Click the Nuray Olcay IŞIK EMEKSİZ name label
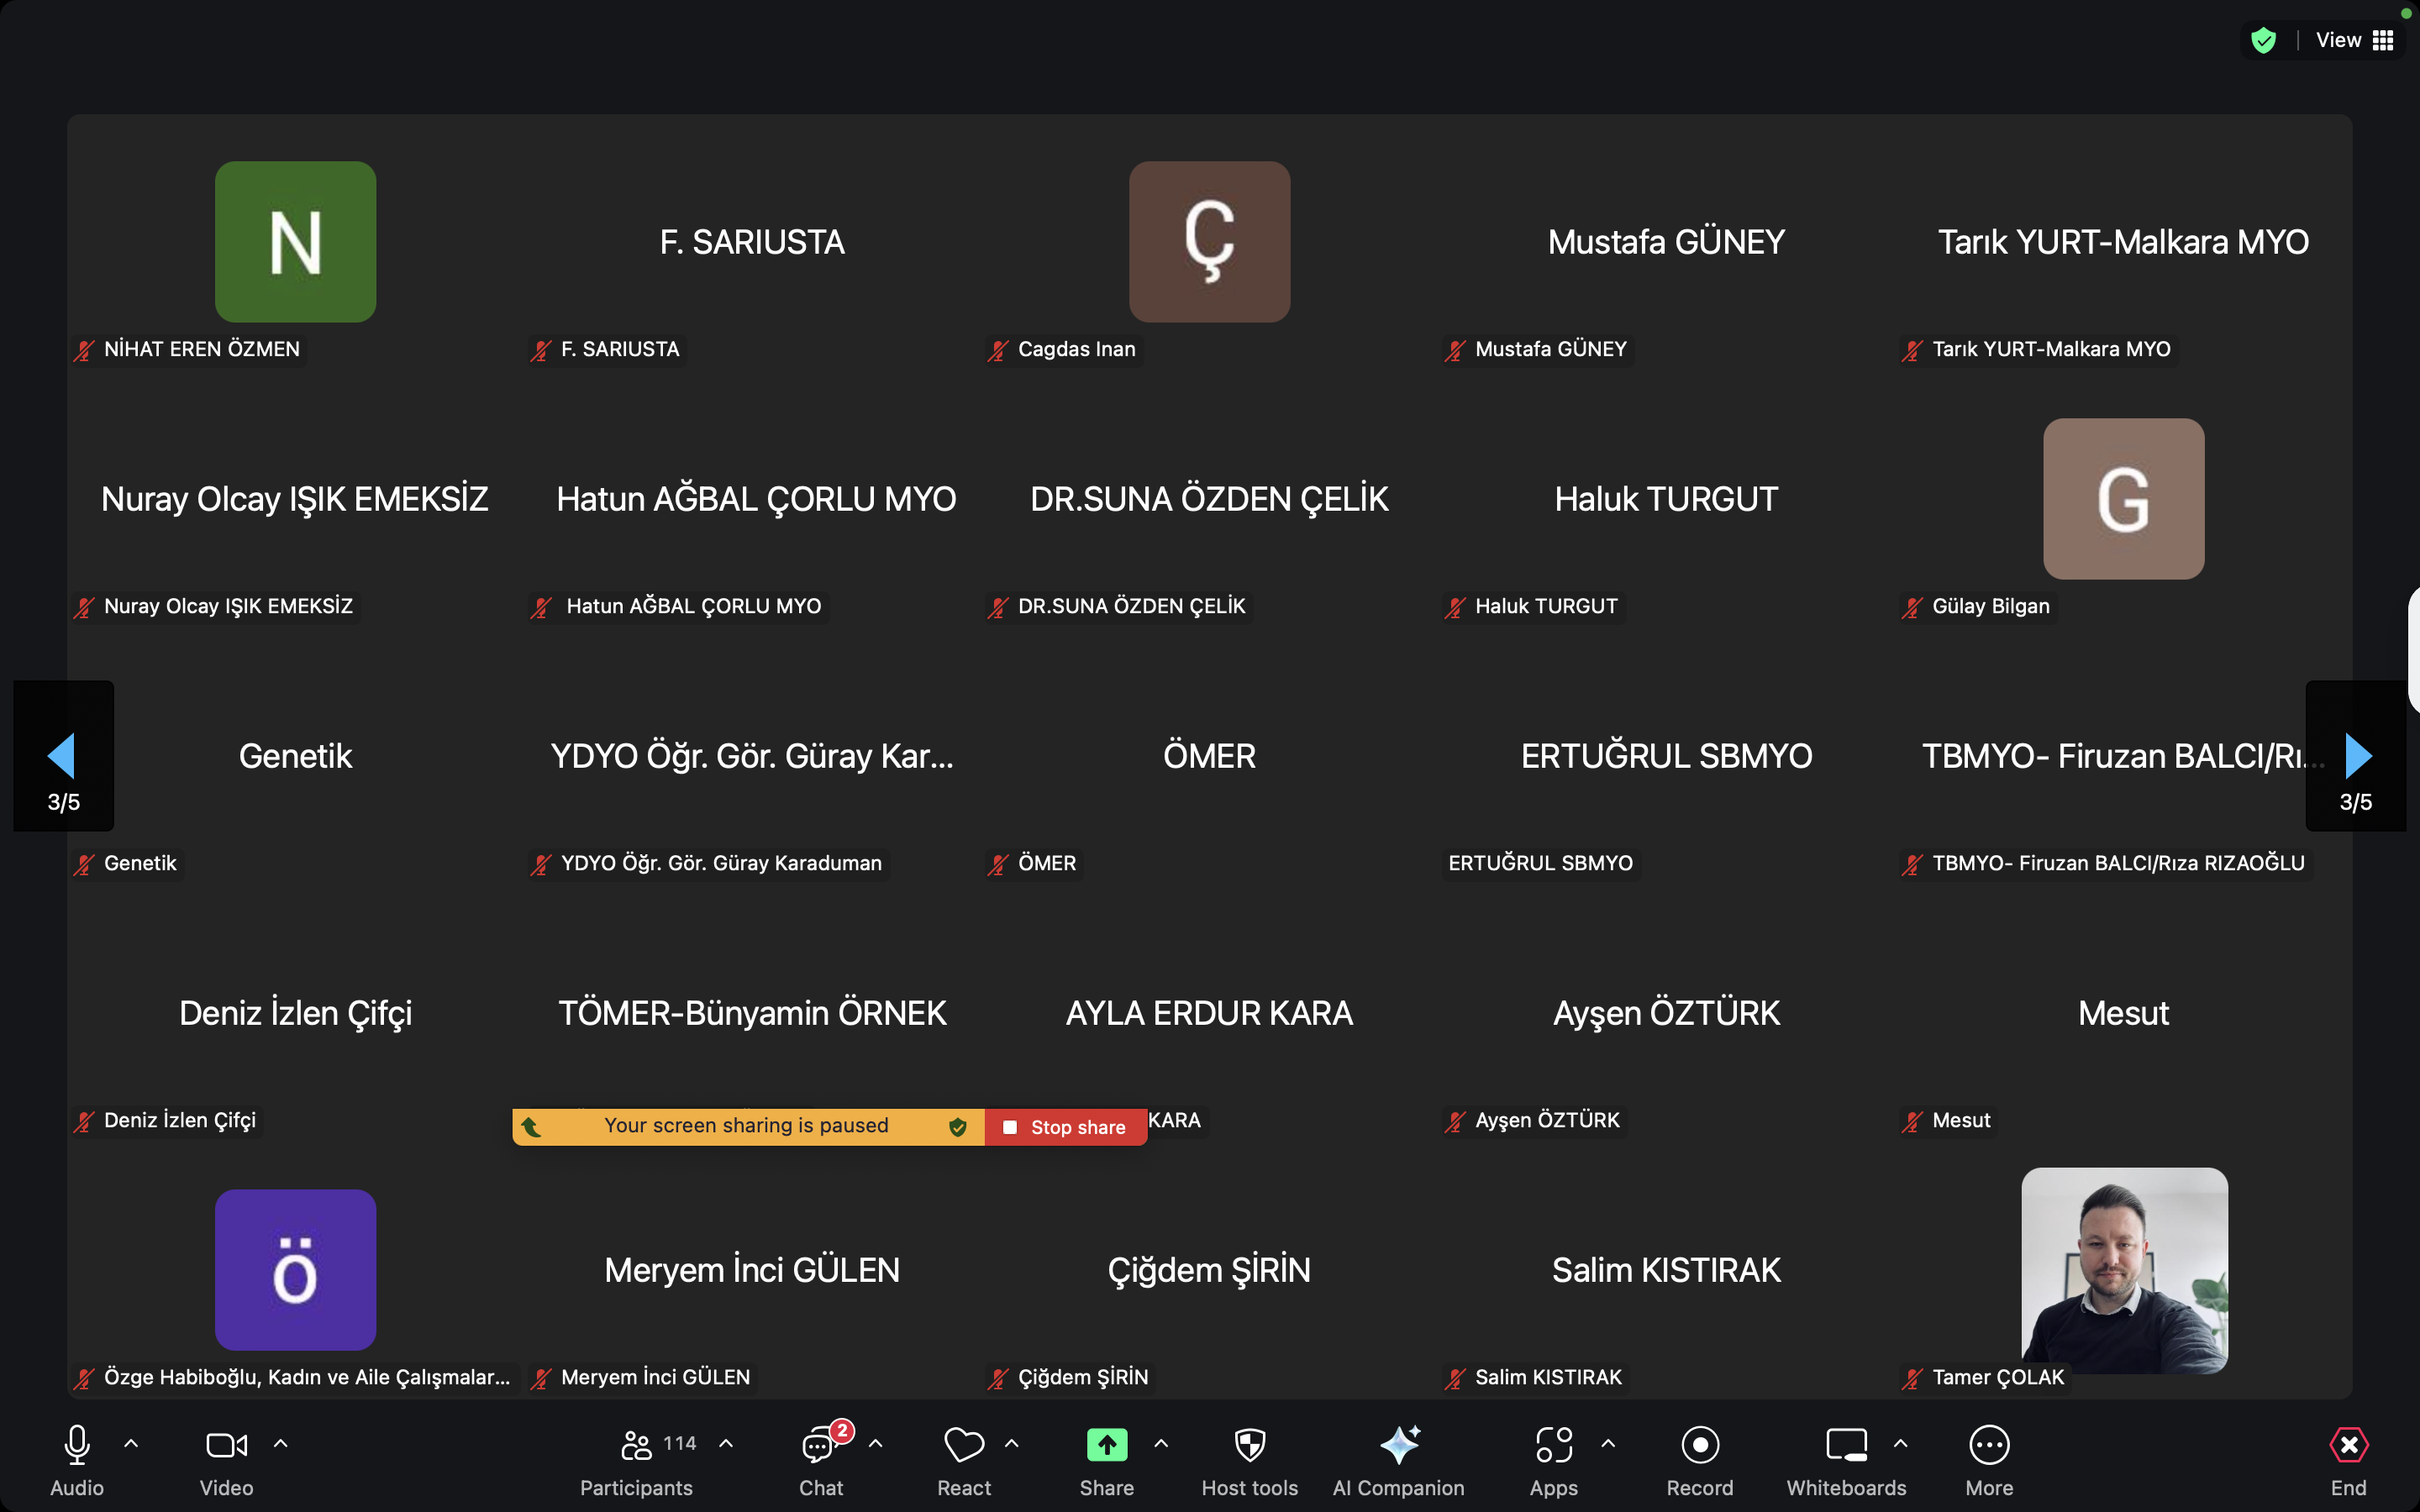 (x=228, y=606)
